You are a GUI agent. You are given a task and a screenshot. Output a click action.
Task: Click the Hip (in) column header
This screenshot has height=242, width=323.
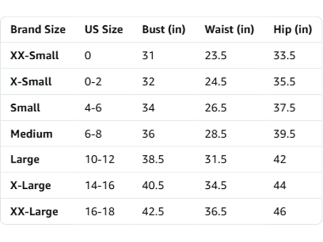point(292,30)
